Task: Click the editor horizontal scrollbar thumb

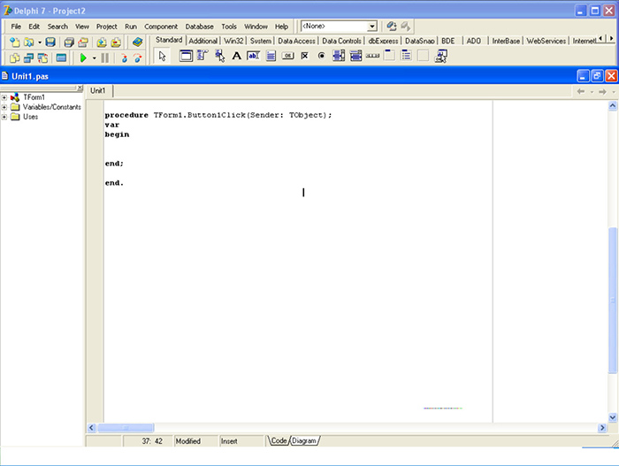Action: tap(126, 428)
